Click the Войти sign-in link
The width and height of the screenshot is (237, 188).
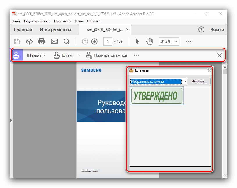click(x=217, y=30)
